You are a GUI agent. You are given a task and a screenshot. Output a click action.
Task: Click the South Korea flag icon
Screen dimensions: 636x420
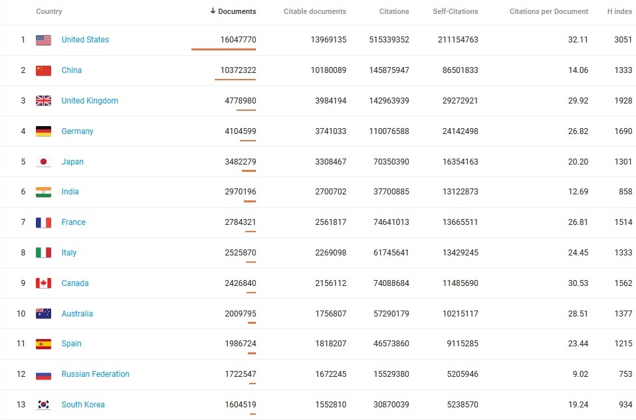pos(43,405)
